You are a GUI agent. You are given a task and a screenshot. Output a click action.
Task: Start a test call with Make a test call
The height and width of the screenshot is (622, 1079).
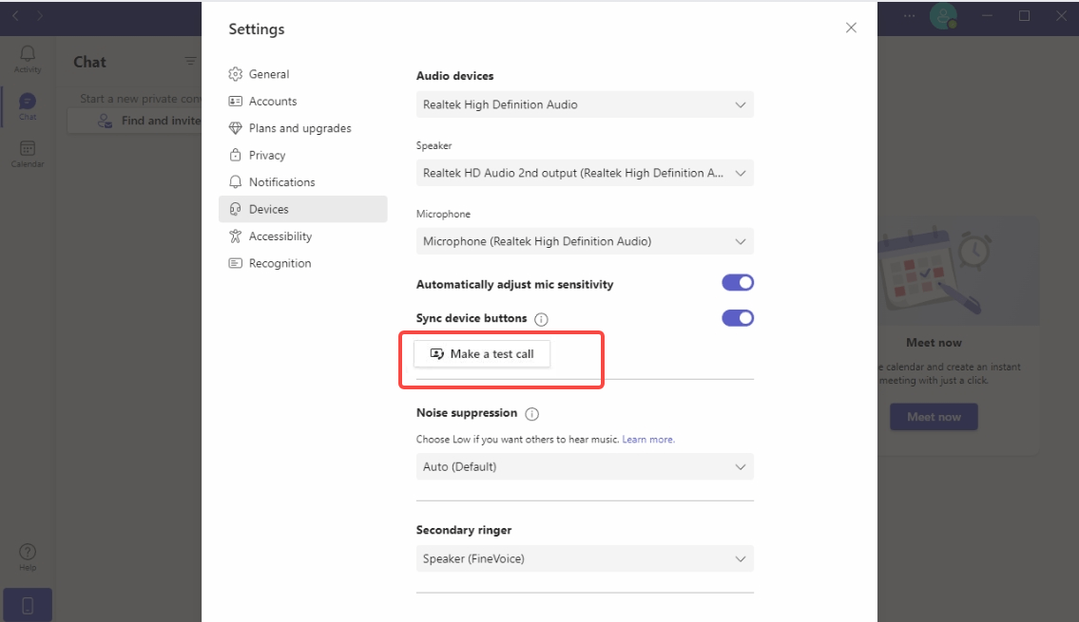coord(482,353)
